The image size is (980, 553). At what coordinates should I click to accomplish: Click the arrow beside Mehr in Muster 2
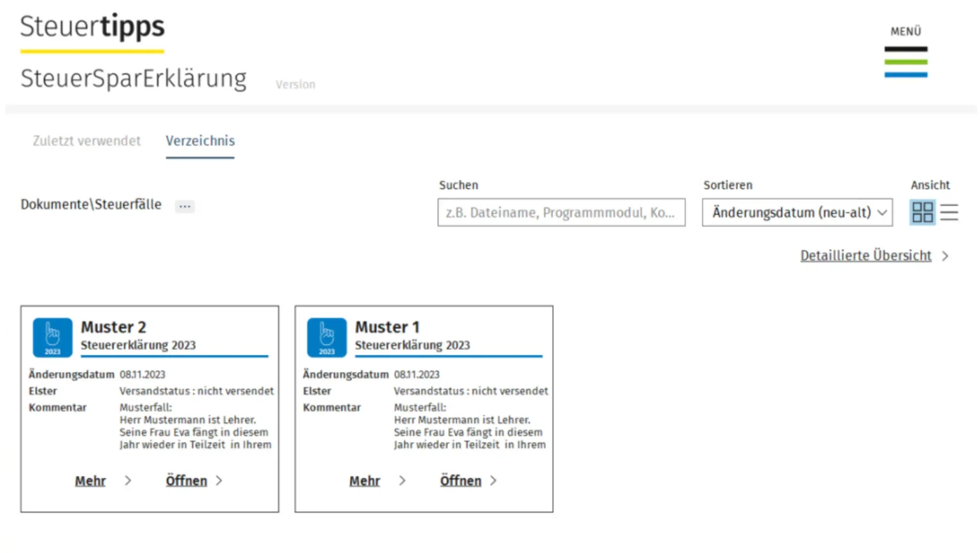pos(128,481)
